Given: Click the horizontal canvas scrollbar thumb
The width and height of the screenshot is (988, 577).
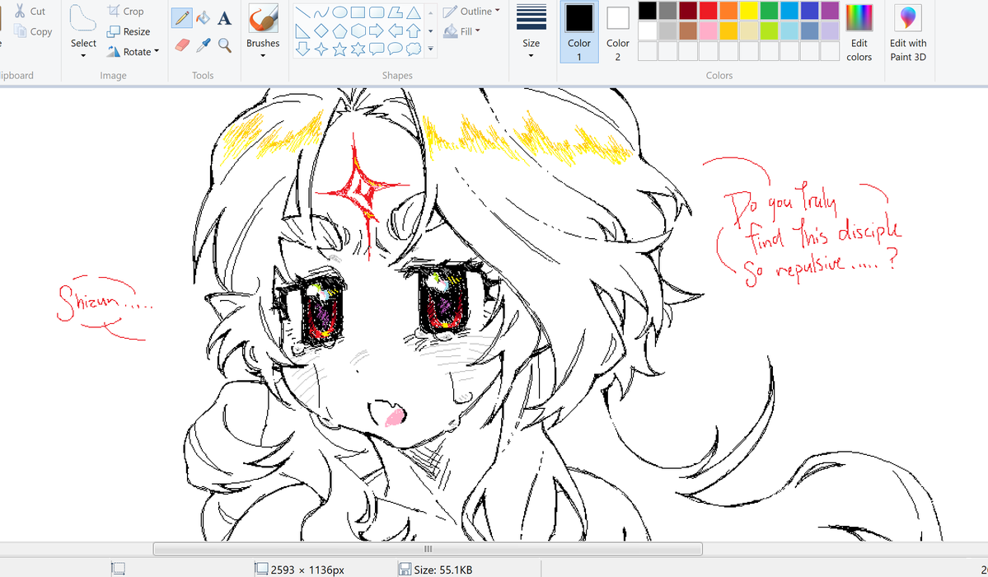Looking at the screenshot, I should 428,549.
